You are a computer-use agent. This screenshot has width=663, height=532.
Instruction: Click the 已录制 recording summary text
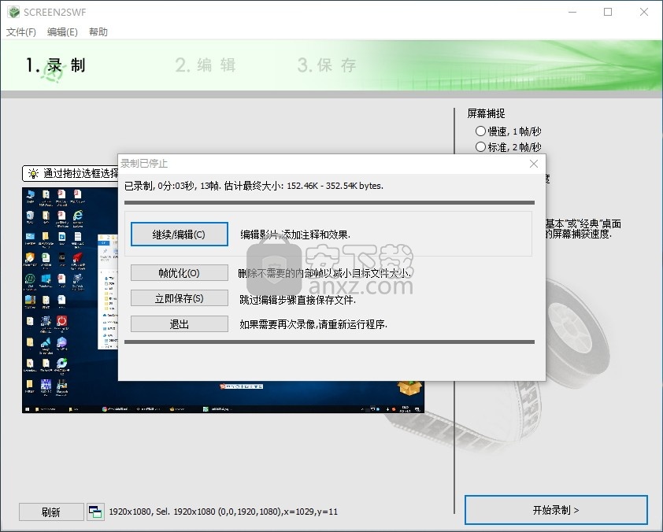tap(254, 186)
